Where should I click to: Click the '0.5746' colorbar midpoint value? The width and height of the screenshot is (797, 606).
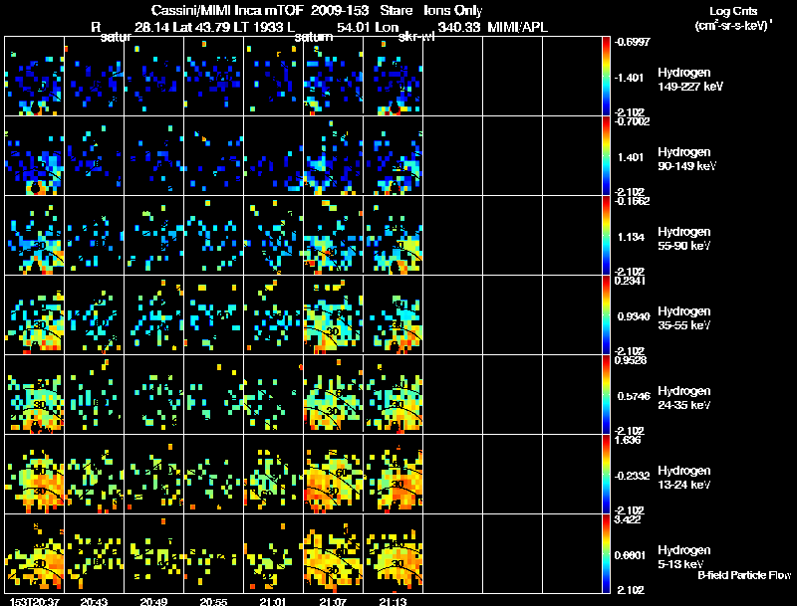point(634,396)
